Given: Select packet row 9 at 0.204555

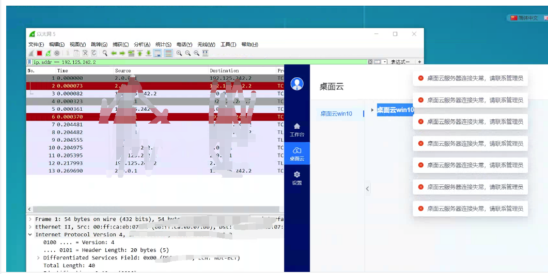Looking at the screenshot, I should coord(155,140).
